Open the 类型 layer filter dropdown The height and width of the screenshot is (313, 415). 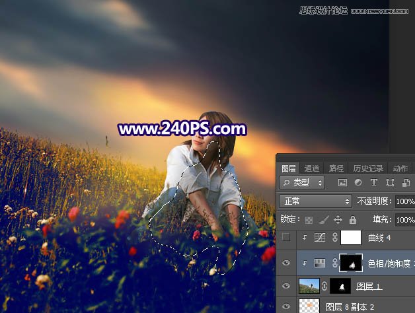coord(302,183)
